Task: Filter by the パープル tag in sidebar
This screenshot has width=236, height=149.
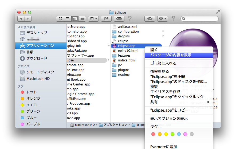Action: 41,124
